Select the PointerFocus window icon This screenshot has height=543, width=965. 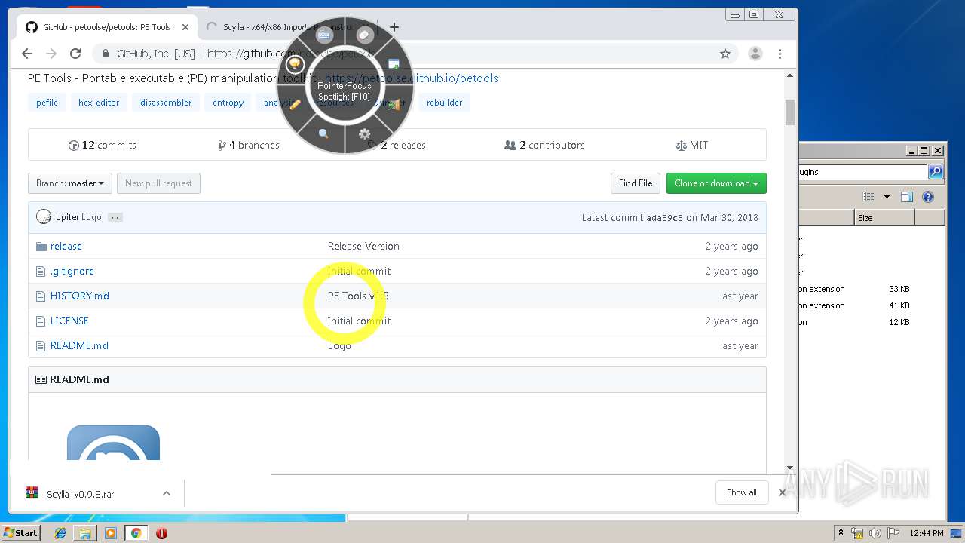tap(394, 64)
